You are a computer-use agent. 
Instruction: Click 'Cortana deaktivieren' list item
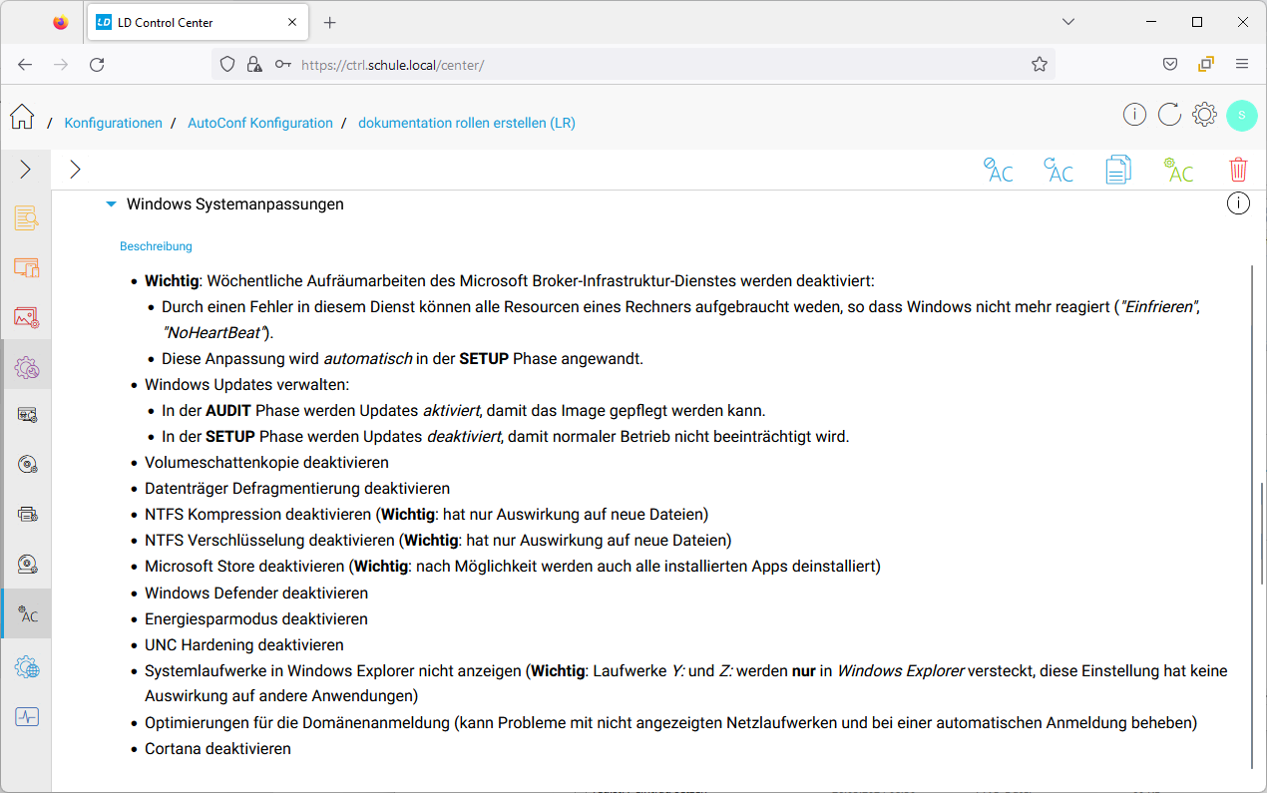coord(217,748)
